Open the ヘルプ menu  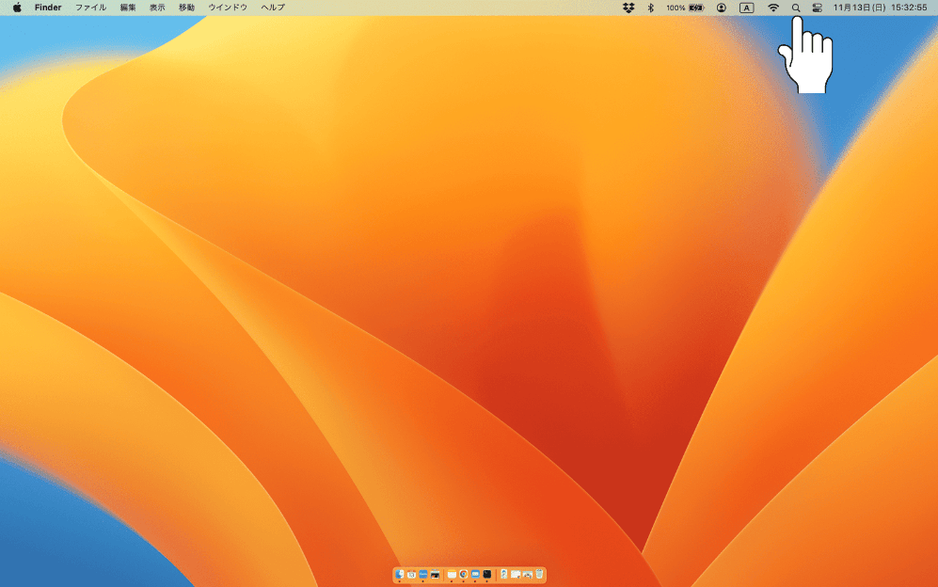pos(273,8)
